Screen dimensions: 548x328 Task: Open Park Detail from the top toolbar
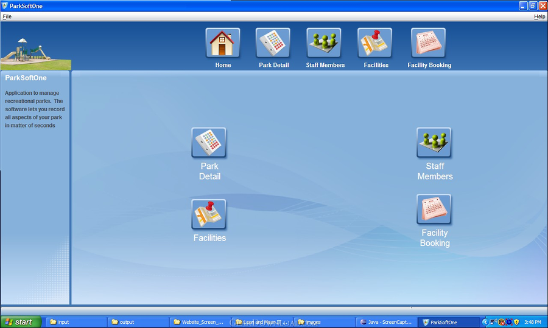click(x=273, y=44)
